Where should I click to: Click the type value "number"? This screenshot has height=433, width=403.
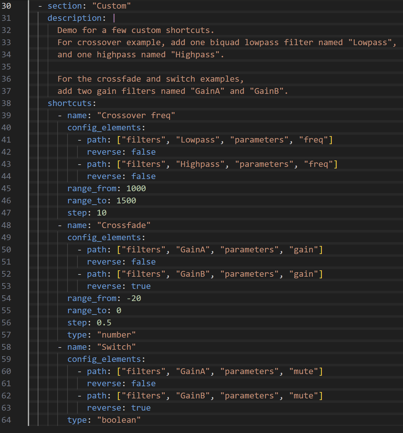coord(116,335)
